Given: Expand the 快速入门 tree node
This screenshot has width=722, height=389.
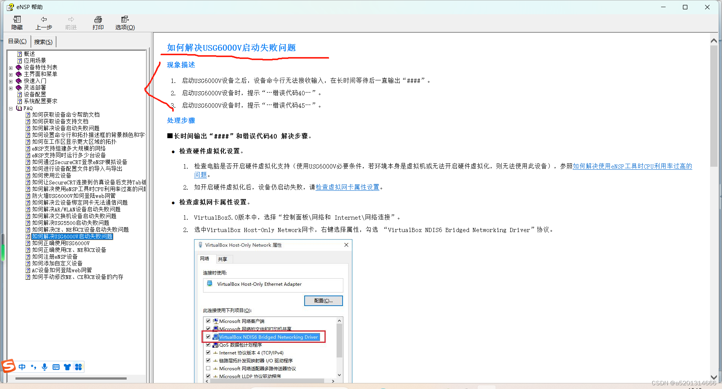Looking at the screenshot, I should 11,81.
